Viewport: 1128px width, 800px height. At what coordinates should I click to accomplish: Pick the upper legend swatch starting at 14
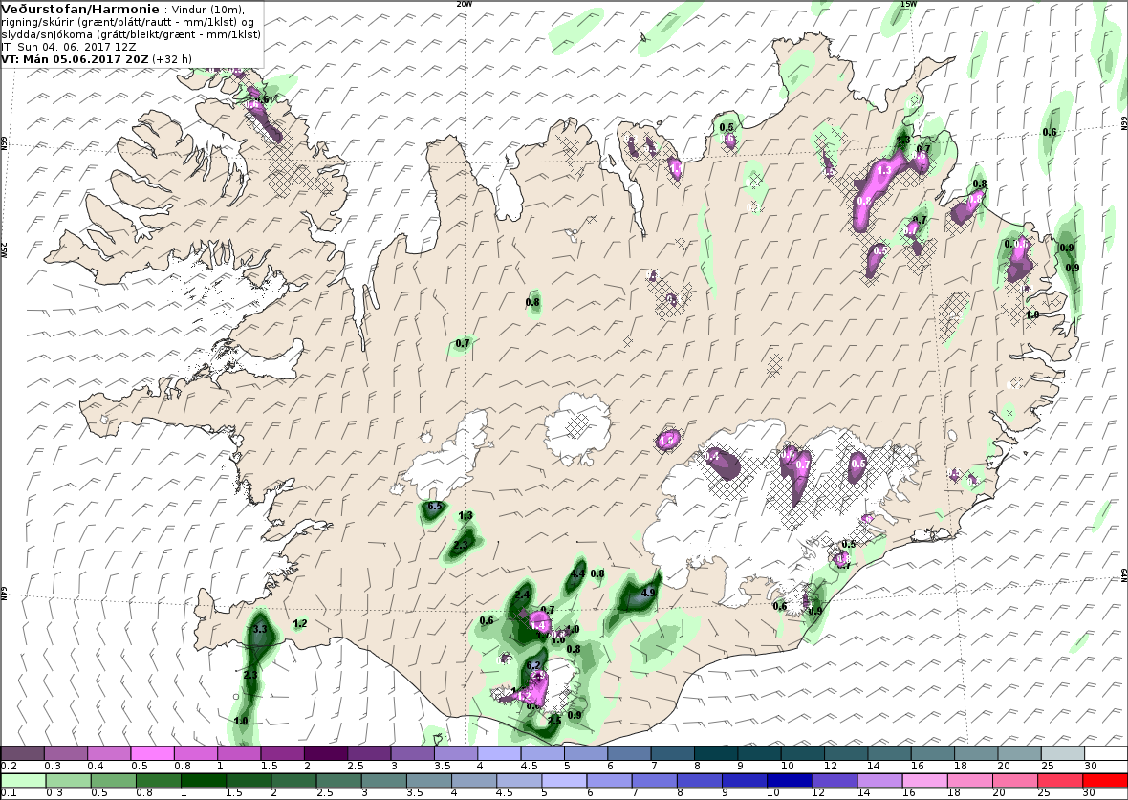[890, 754]
